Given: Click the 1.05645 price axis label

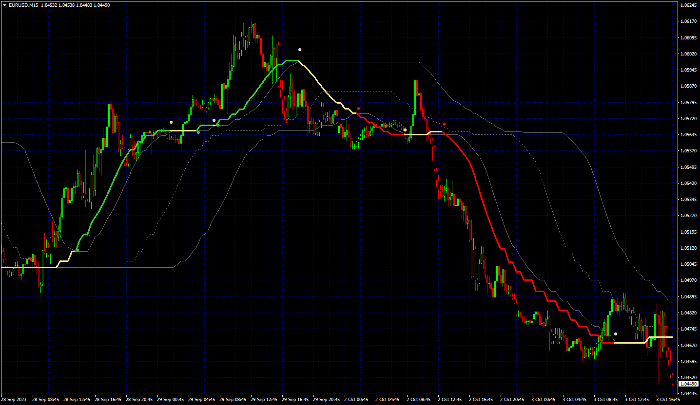Looking at the screenshot, I should pos(688,135).
